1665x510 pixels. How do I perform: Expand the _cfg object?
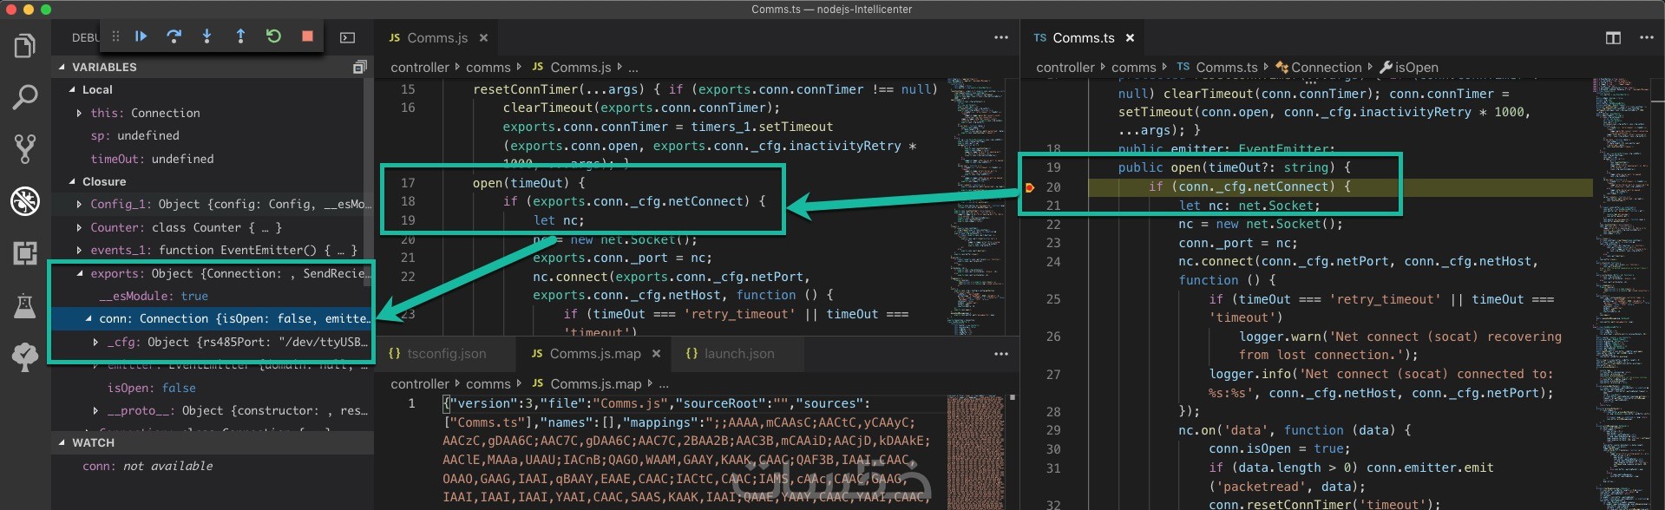[95, 342]
